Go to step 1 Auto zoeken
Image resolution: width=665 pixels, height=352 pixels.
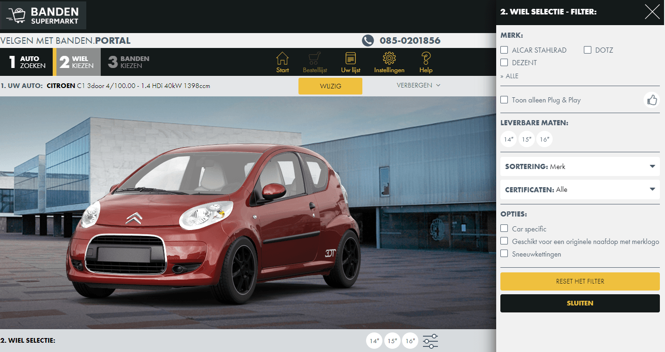tap(27, 62)
